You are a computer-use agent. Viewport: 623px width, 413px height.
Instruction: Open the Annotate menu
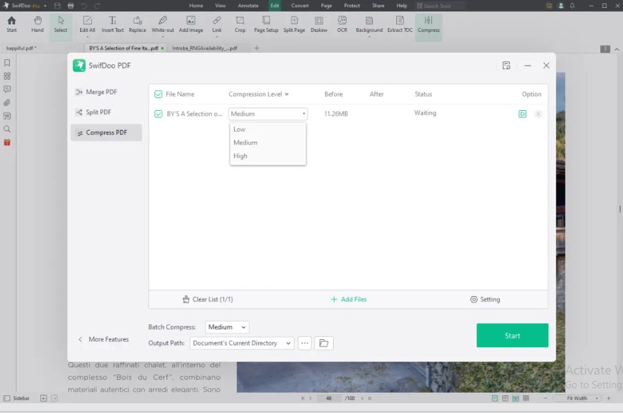[x=248, y=6]
